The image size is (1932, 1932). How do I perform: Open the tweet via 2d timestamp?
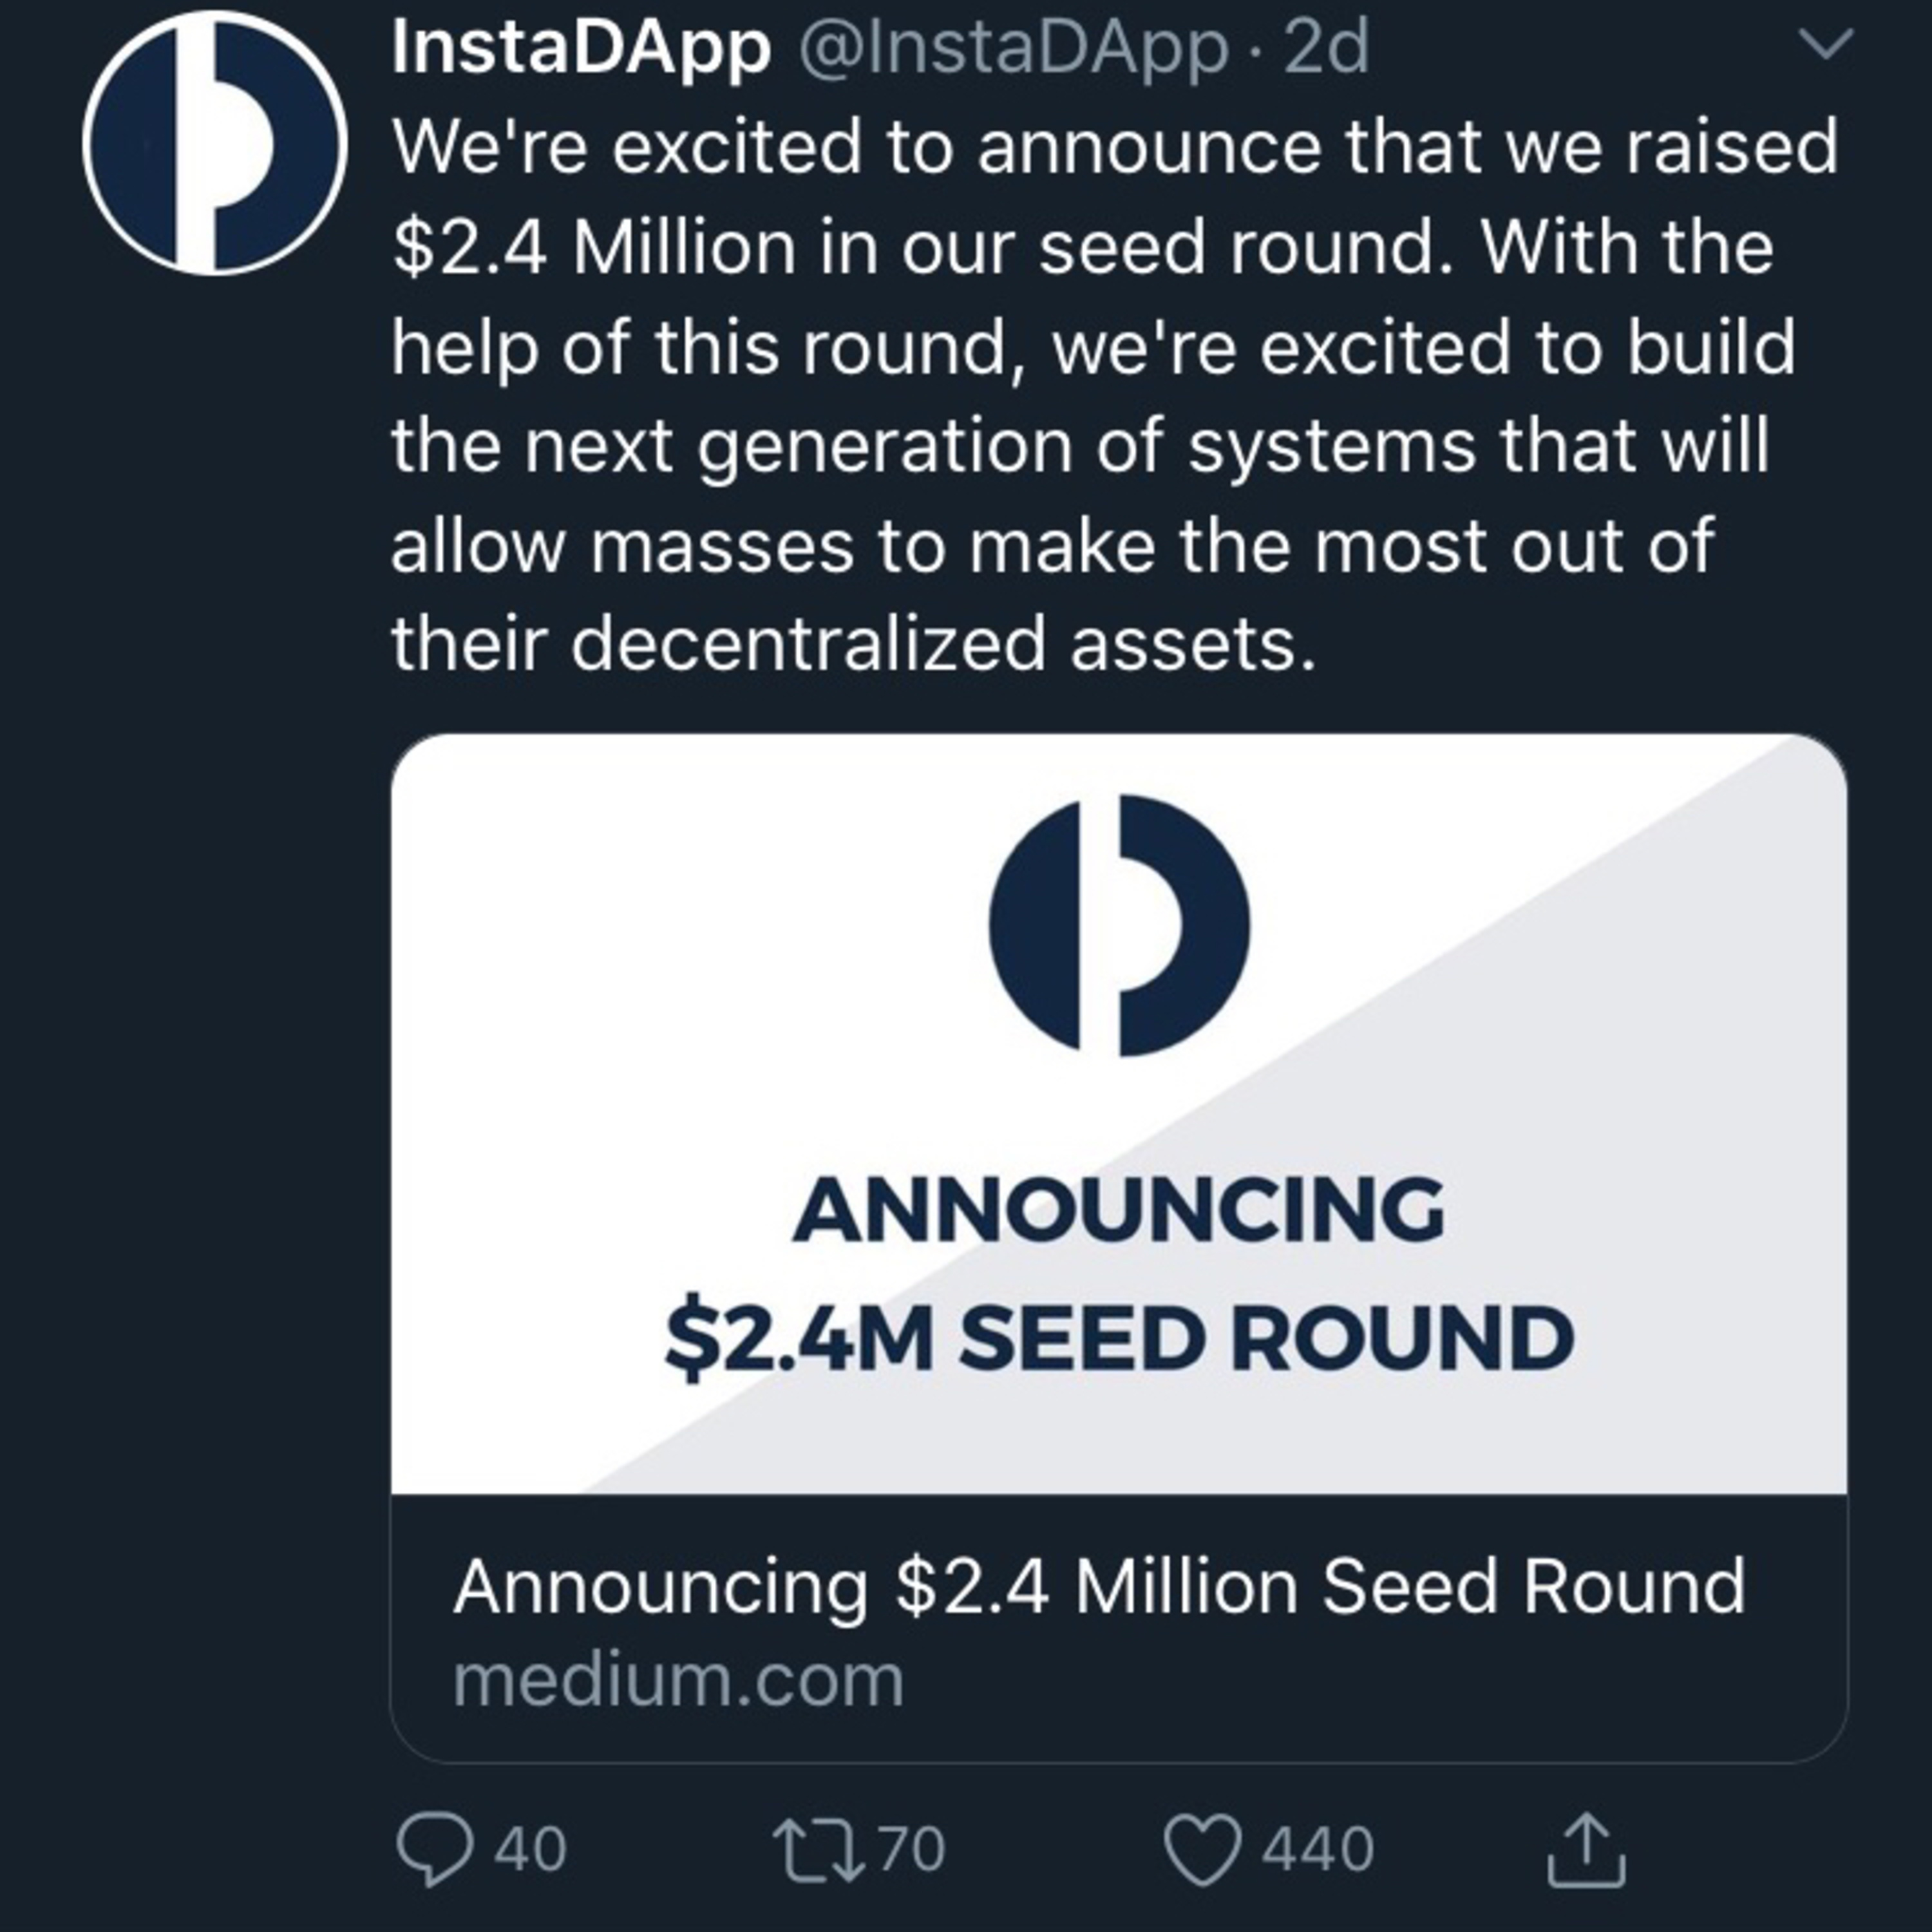(1325, 48)
